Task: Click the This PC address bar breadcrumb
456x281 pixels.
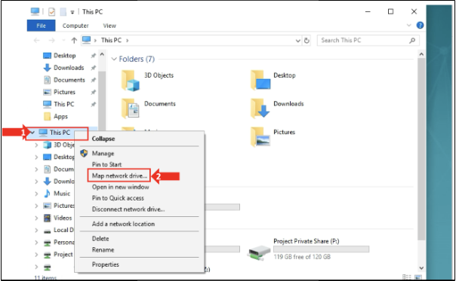Action: [111, 41]
